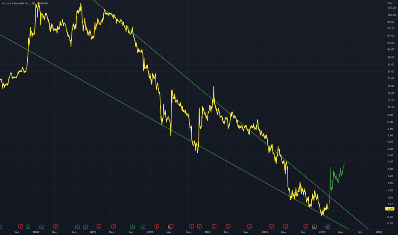Open green earnings marker at Sep 2019
This screenshot has height=235, width=398.
click(132, 226)
